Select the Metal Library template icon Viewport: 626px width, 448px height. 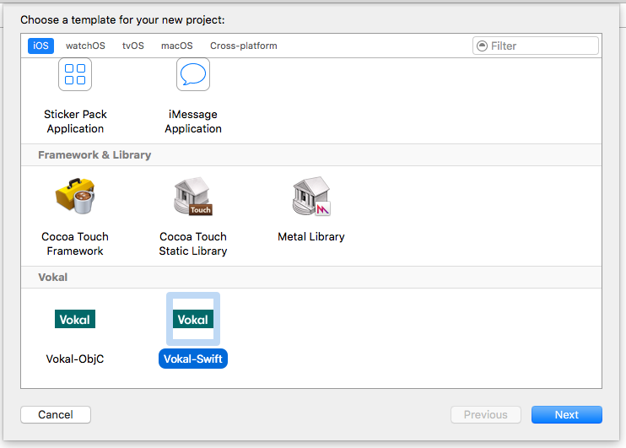click(311, 196)
